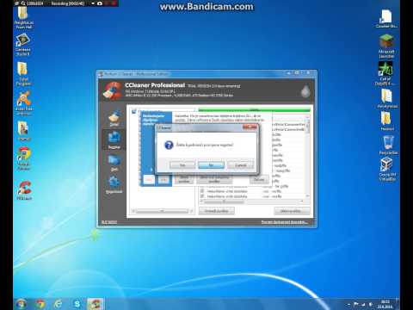Open the Oracle VM VirtualBox desktop shortcut

click(387, 169)
